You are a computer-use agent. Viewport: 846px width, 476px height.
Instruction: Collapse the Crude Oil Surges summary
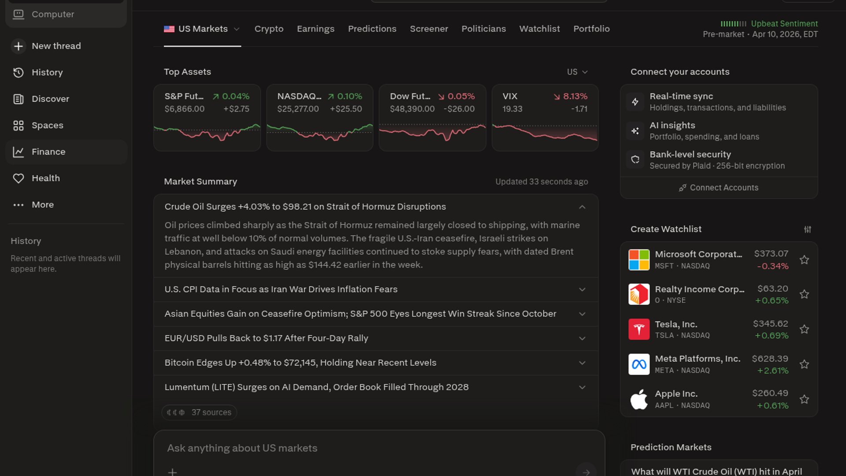[582, 207]
